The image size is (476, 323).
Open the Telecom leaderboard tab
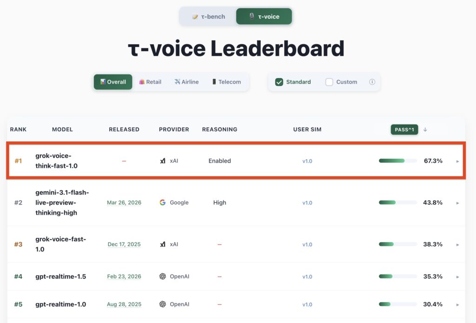tap(227, 82)
